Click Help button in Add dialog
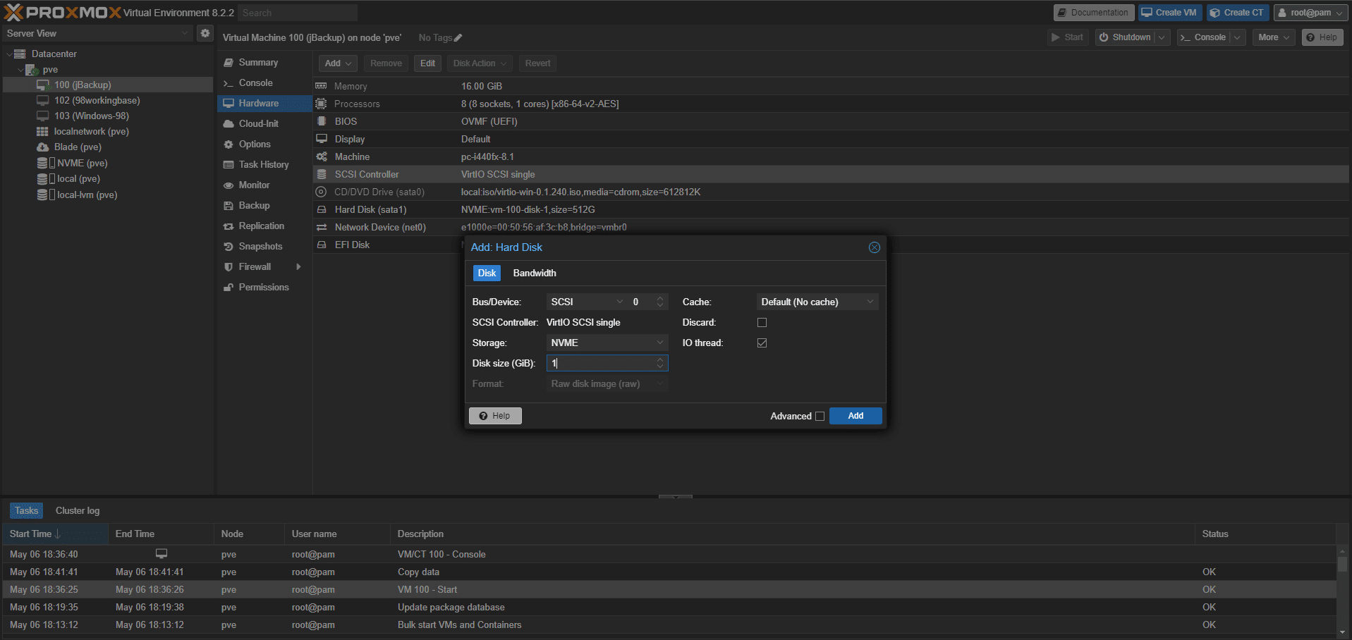1352x640 pixels. 495,416
